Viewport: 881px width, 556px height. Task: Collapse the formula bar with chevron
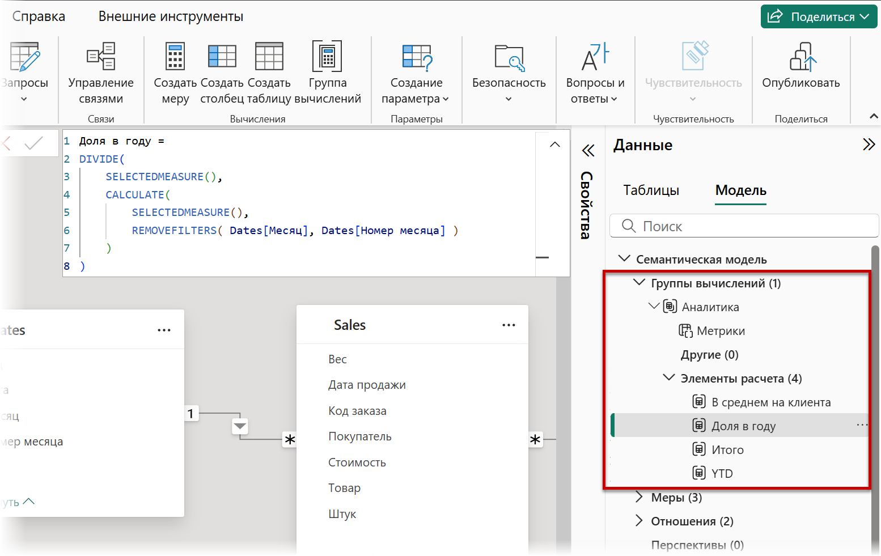click(555, 145)
